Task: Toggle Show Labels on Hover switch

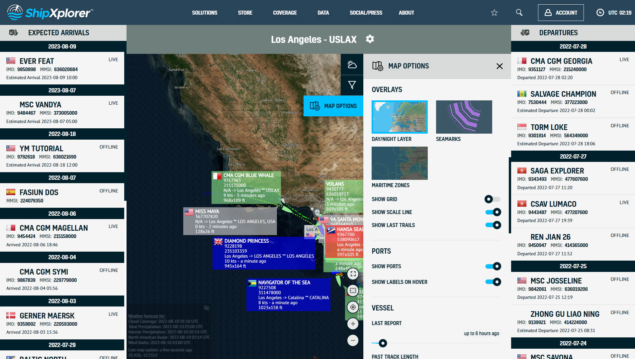Action: coord(493,282)
